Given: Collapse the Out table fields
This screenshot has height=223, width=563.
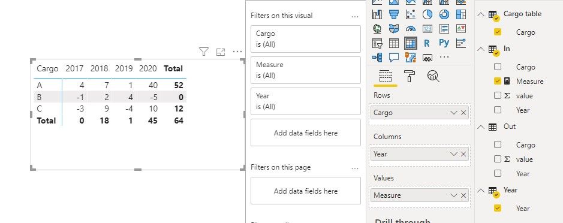Looking at the screenshot, I should [481, 126].
